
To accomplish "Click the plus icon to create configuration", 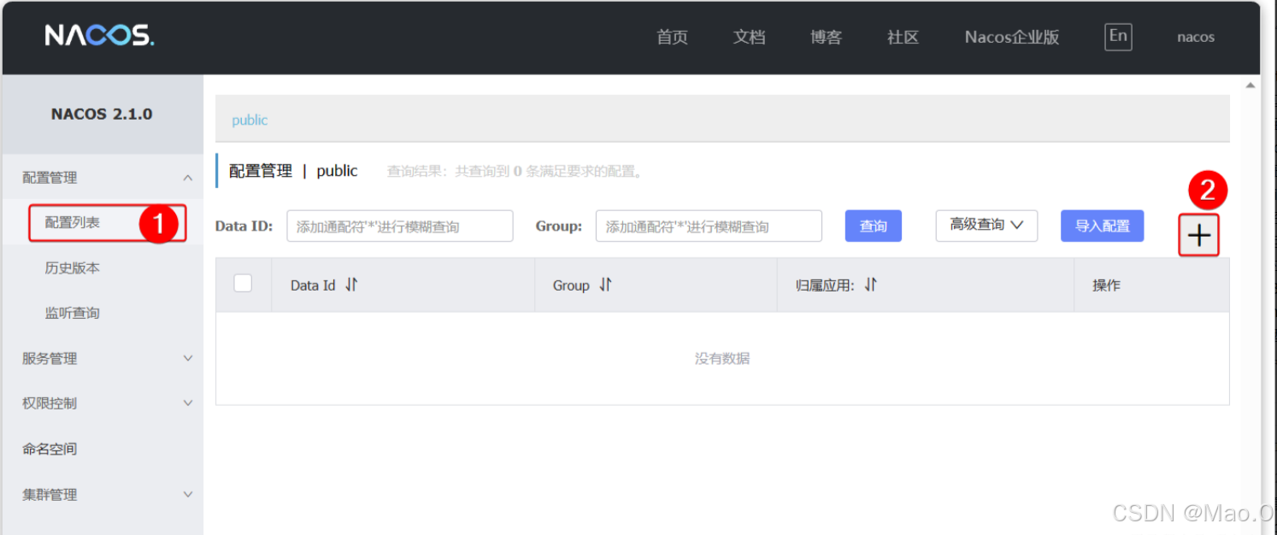I will point(1199,235).
